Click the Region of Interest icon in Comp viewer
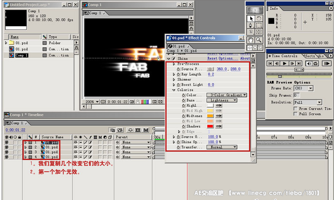 click(x=155, y=102)
